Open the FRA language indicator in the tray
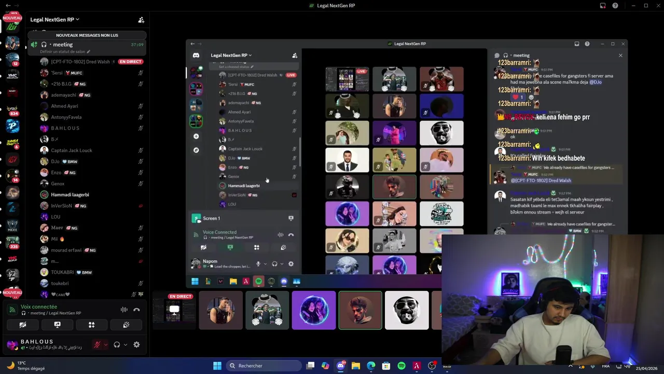664x374 pixels. [x=606, y=366]
